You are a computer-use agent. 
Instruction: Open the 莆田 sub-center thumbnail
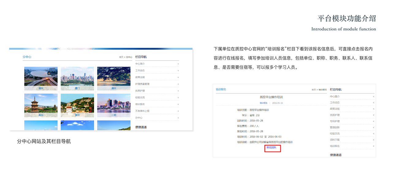coord(77,105)
